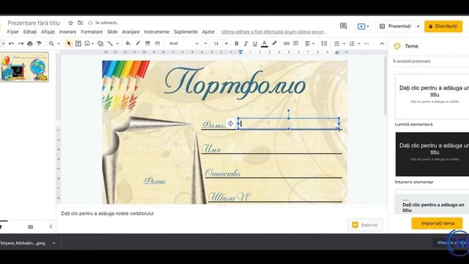Switch to grid view icon
This screenshot has width=469, height=264.
[x=31, y=227]
